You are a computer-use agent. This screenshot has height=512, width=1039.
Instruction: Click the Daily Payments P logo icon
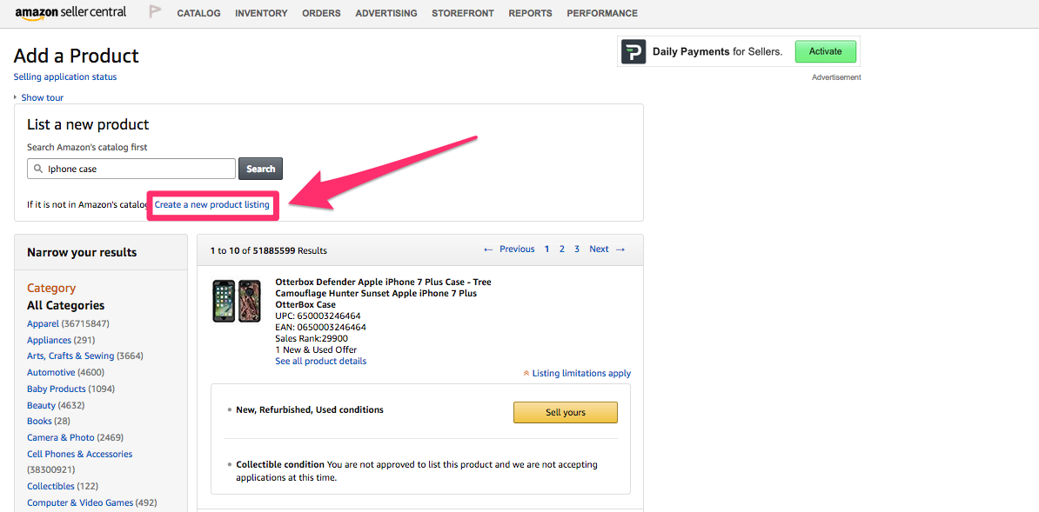[633, 51]
